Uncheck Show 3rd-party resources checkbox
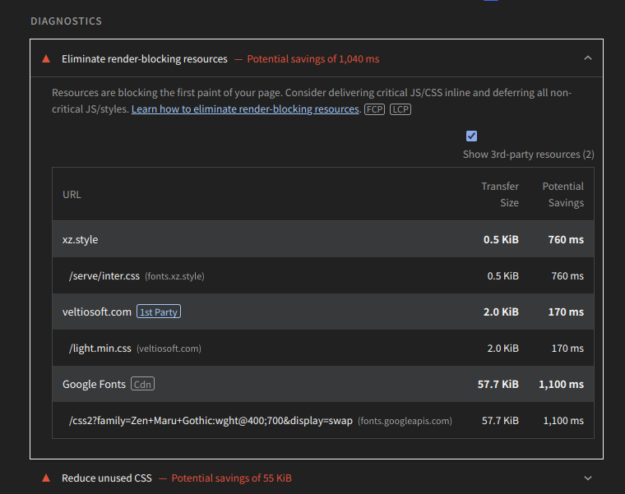The image size is (625, 494). (471, 136)
